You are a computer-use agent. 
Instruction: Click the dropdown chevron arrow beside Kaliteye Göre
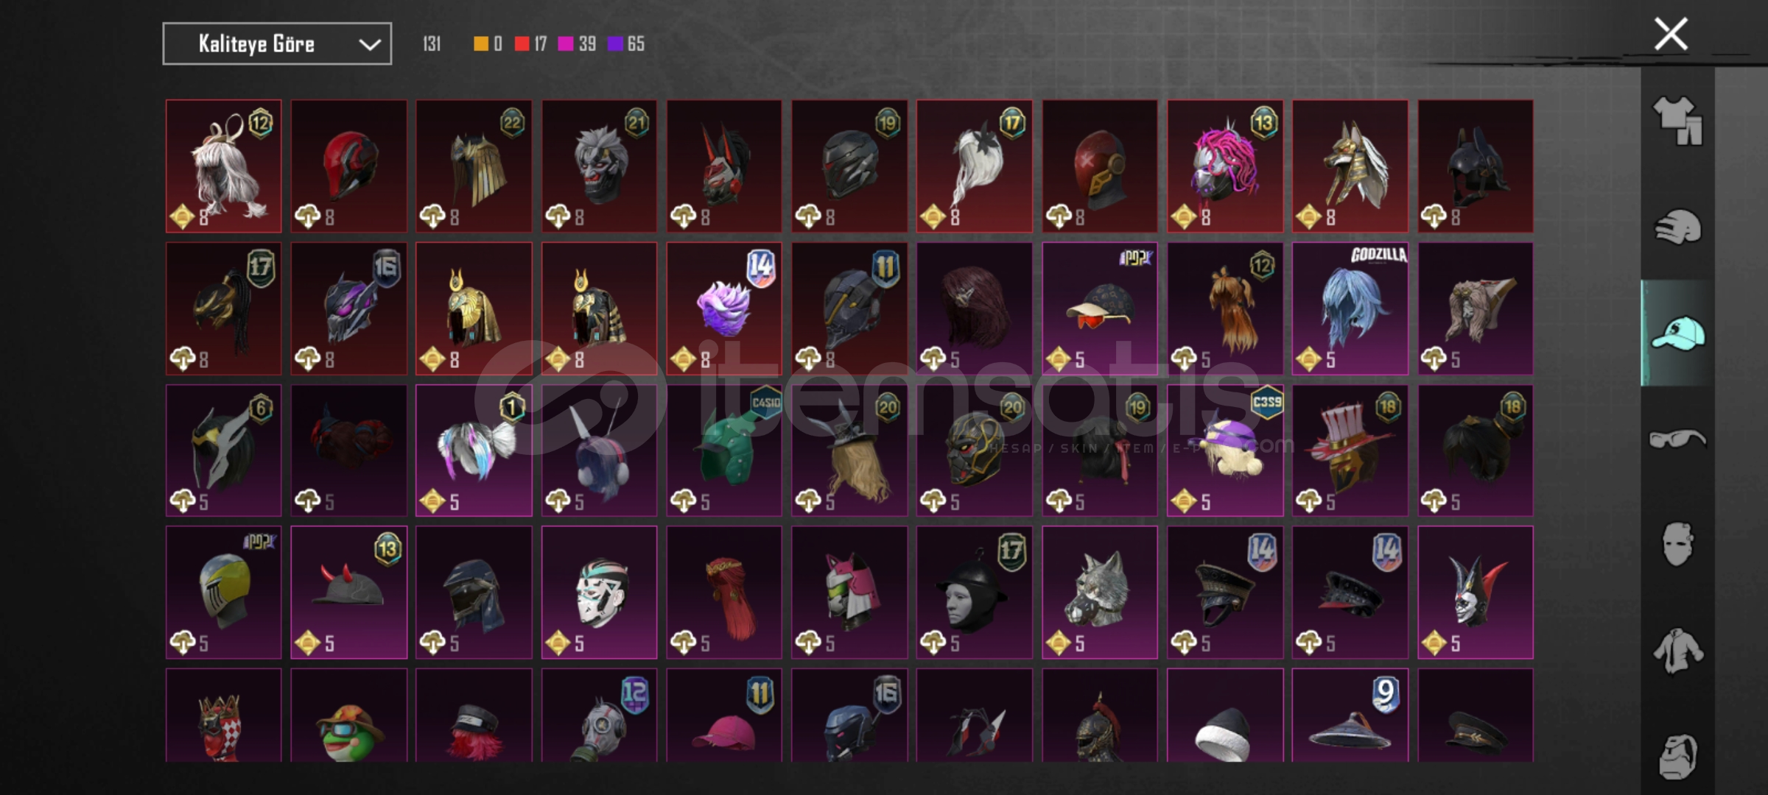click(369, 45)
